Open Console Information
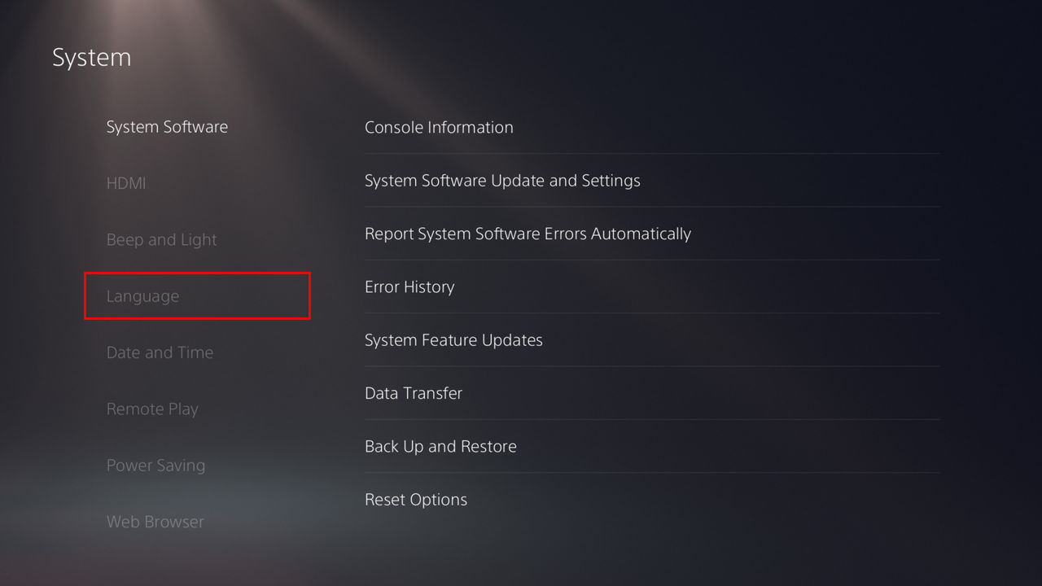 pyautogui.click(x=439, y=127)
